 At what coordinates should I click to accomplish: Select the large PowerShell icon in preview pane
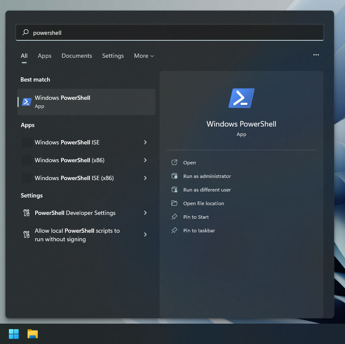click(x=241, y=98)
